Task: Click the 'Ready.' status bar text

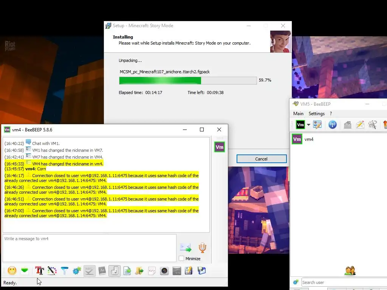Action: click(10, 283)
